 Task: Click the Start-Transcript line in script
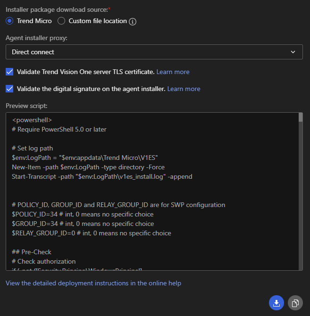point(102,176)
